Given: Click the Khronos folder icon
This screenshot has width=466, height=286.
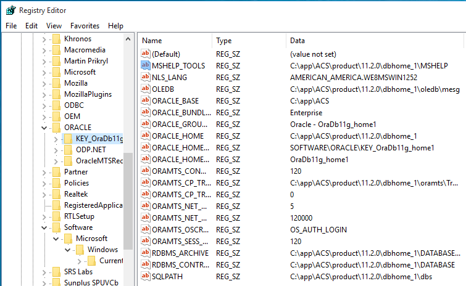Looking at the screenshot, I should (56, 39).
